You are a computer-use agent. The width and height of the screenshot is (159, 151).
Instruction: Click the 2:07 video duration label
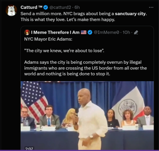pyautogui.click(x=29, y=148)
